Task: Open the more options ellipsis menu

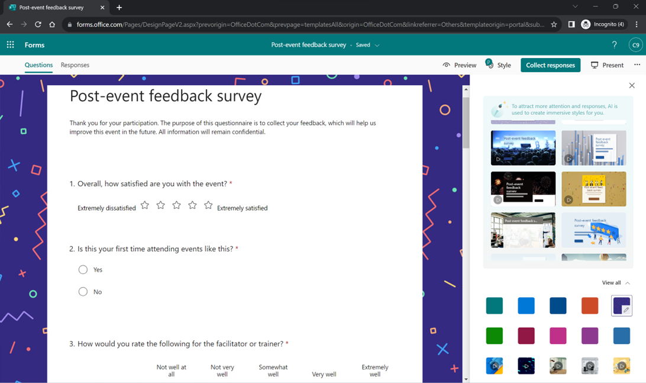Action: pyautogui.click(x=638, y=65)
